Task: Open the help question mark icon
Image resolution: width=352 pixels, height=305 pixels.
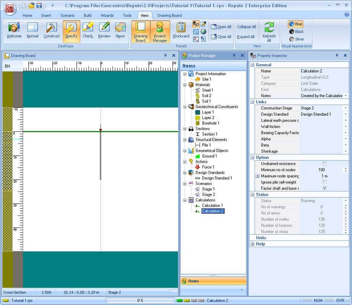Action: click(x=347, y=14)
